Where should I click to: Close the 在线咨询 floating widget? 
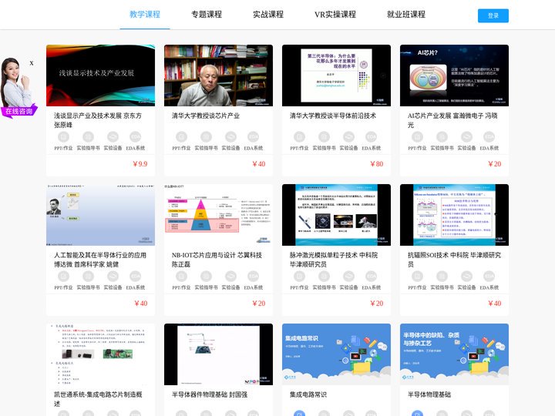[x=32, y=63]
